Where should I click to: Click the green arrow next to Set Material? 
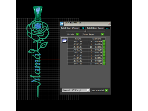point(106,90)
